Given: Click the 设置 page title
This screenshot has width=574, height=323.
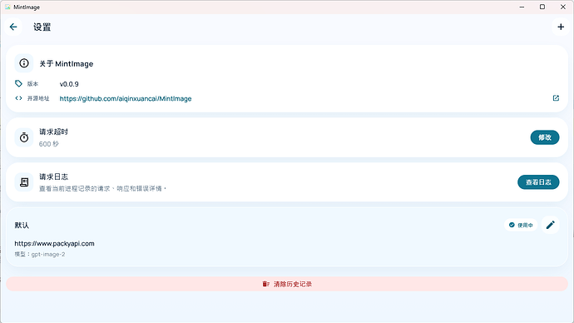Looking at the screenshot, I should coord(42,27).
